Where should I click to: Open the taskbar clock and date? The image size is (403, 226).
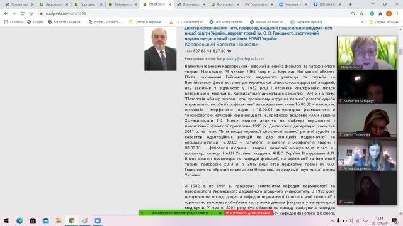tap(380, 221)
